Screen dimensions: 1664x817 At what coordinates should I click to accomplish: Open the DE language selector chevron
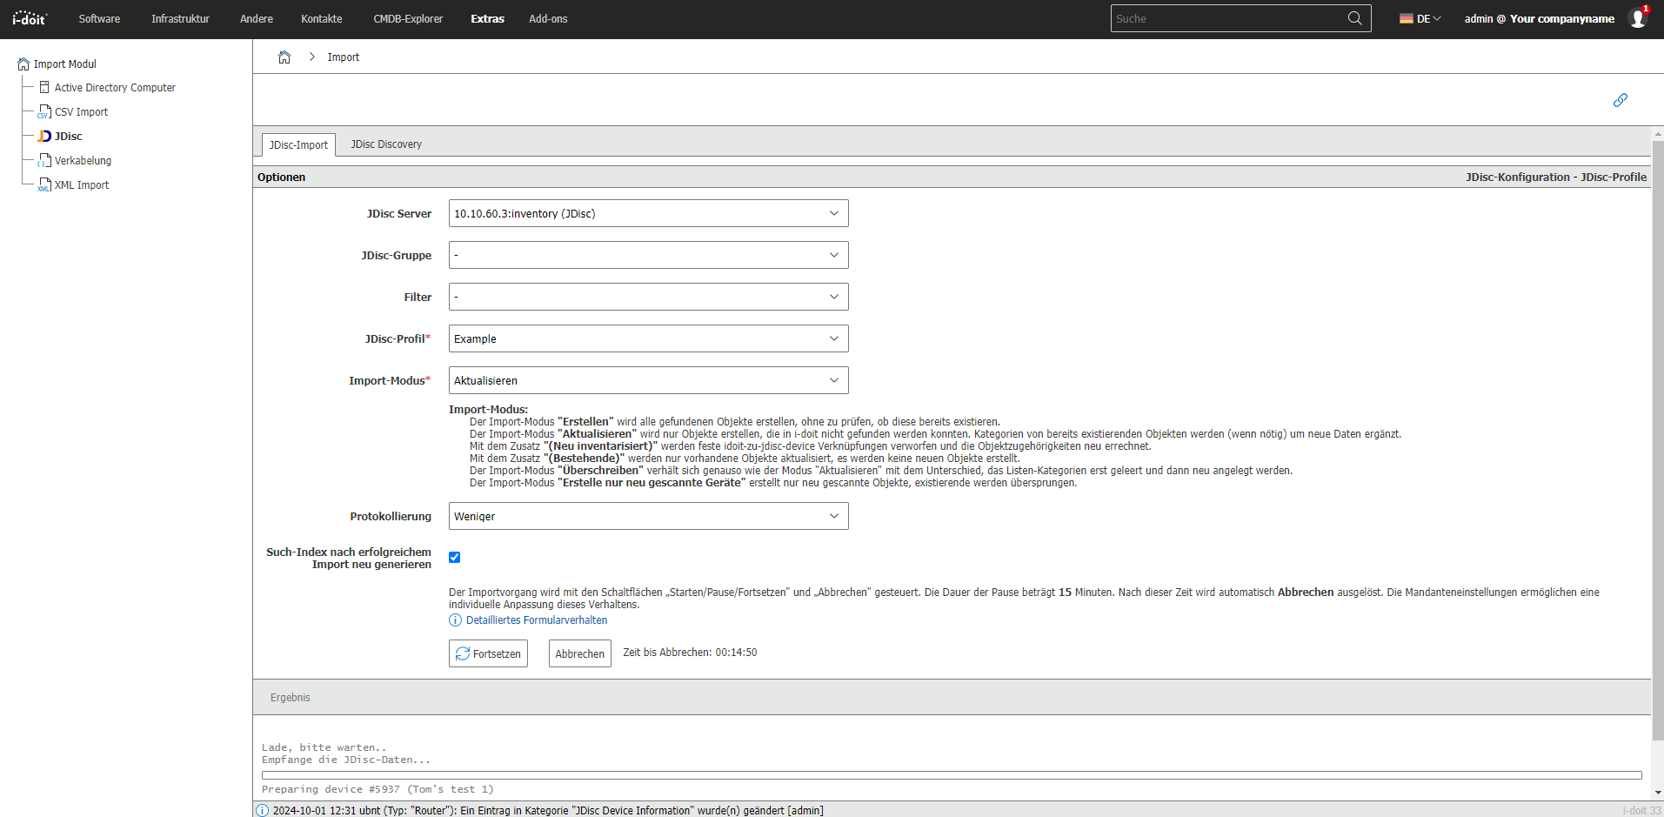pos(1437,18)
